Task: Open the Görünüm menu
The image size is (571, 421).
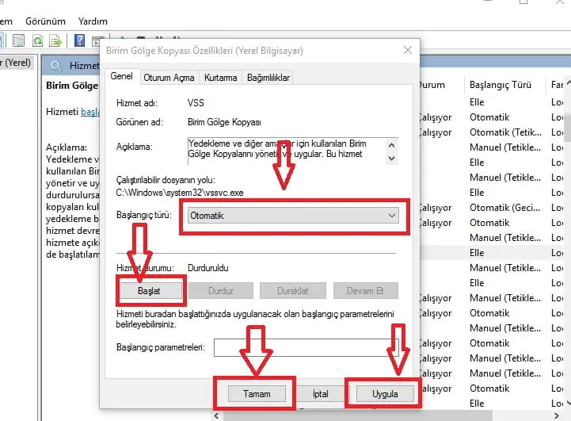Action: tap(45, 21)
